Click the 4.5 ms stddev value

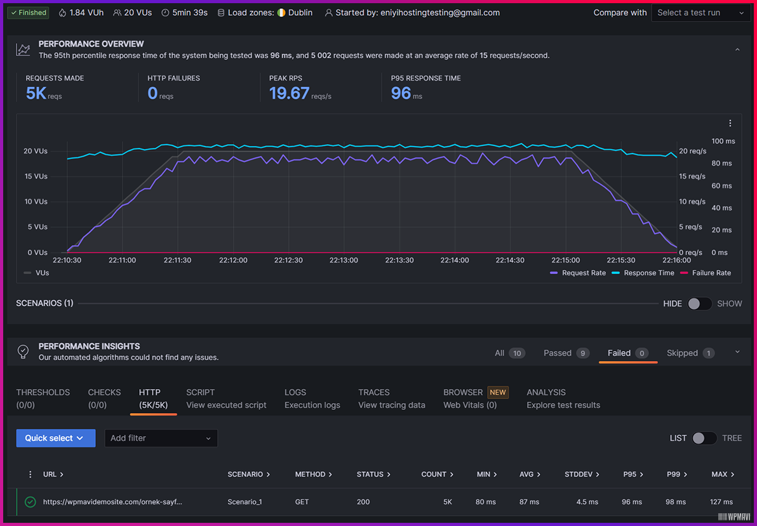pos(587,503)
